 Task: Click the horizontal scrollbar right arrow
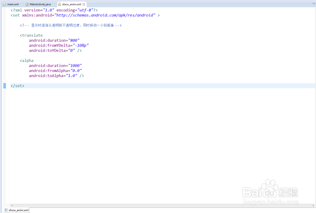[x=313, y=205]
